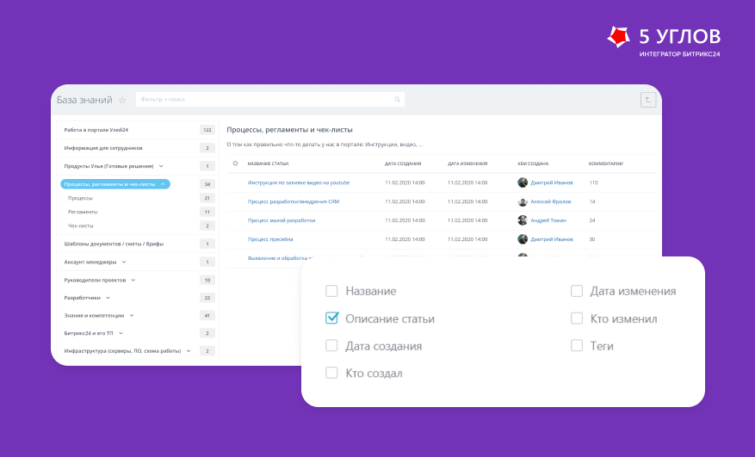Open Андрей Томин profile link
Image resolution: width=755 pixels, height=457 pixels.
pyautogui.click(x=548, y=220)
